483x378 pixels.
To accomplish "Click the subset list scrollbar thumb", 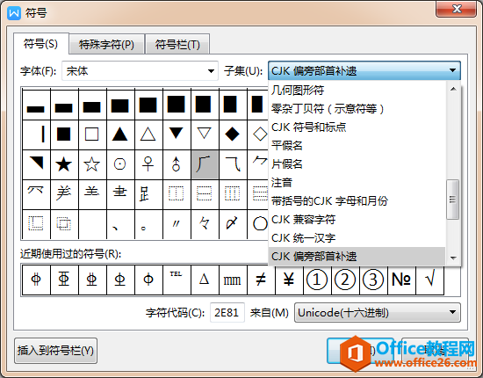I will pyautogui.click(x=453, y=200).
